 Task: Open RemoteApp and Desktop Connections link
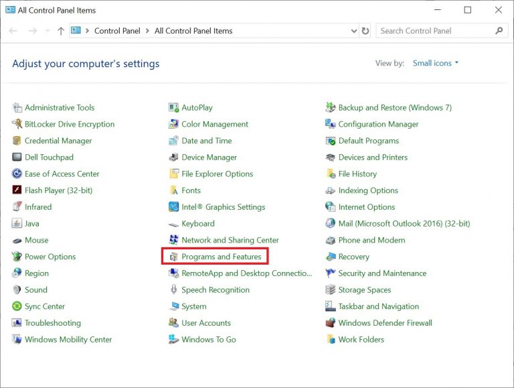point(247,273)
